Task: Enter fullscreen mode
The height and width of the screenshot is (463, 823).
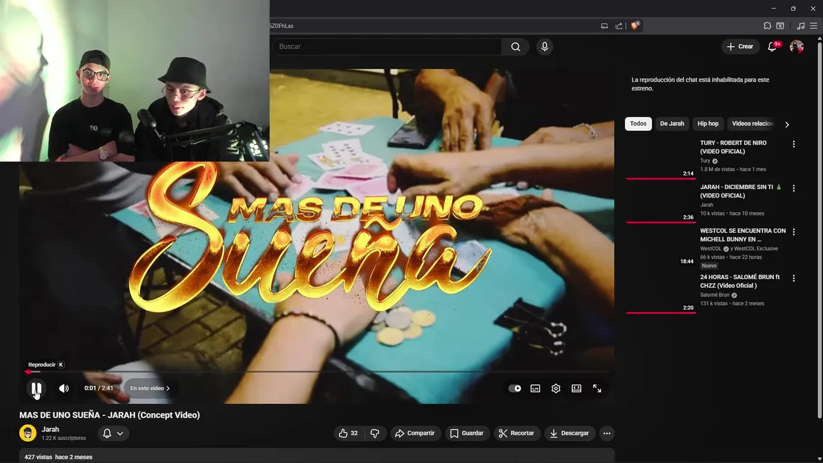Action: 597,388
